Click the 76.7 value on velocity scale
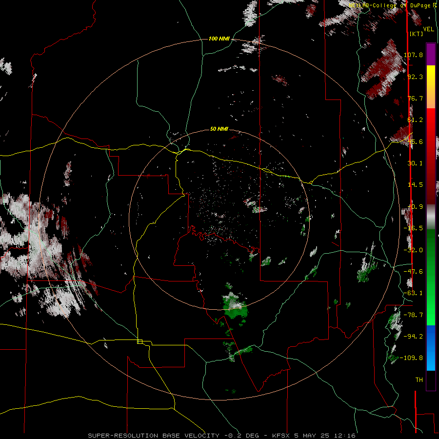This screenshot has width=439, height=439. [415, 98]
